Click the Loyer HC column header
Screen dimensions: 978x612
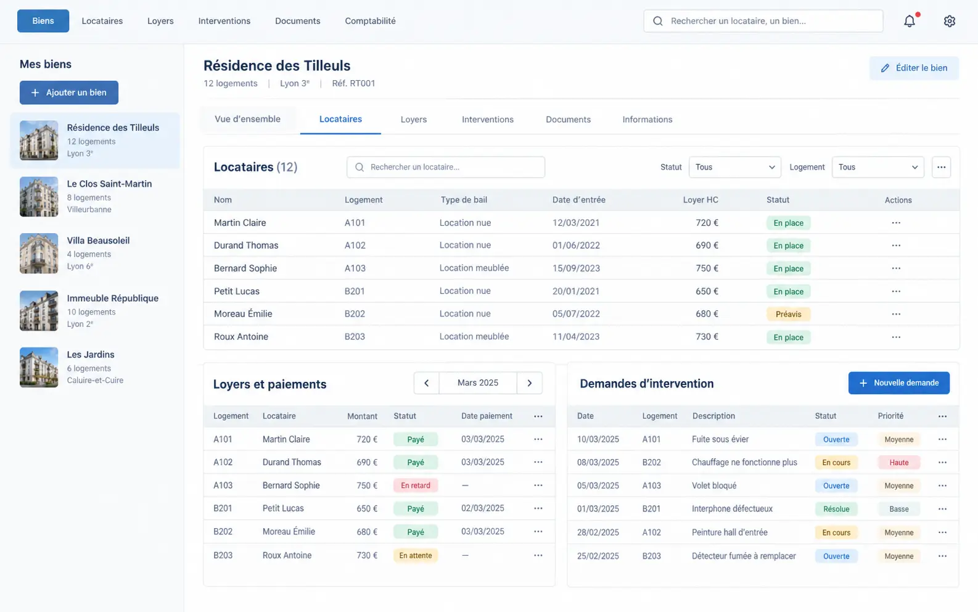point(701,200)
